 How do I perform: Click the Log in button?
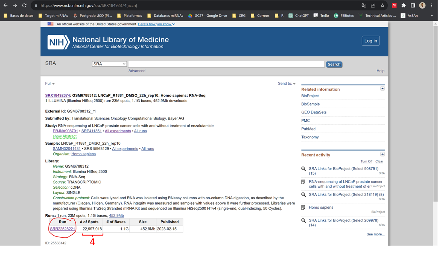tap(370, 41)
